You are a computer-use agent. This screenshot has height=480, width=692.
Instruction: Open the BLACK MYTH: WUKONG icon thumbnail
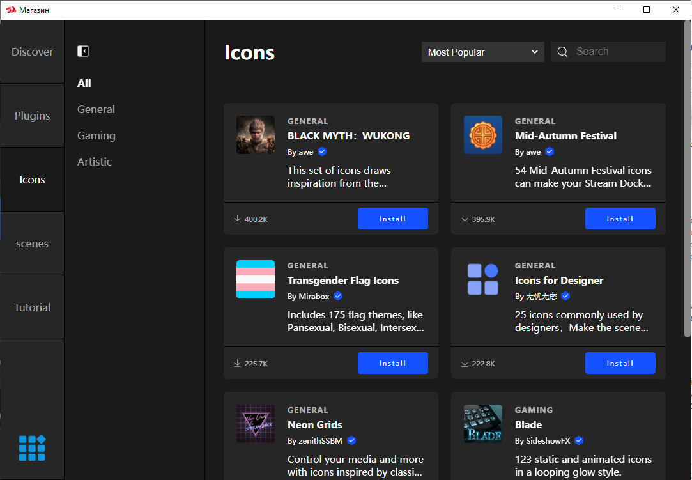pyautogui.click(x=256, y=135)
